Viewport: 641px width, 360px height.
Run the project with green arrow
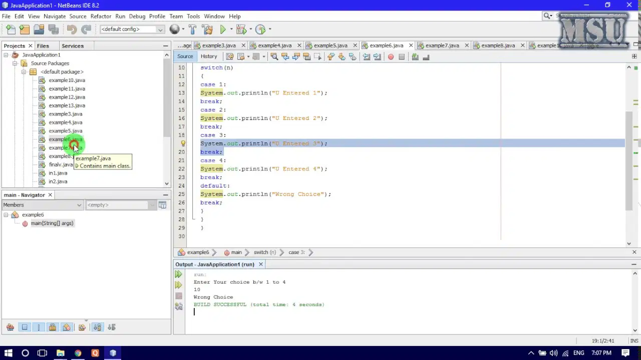coord(223,29)
